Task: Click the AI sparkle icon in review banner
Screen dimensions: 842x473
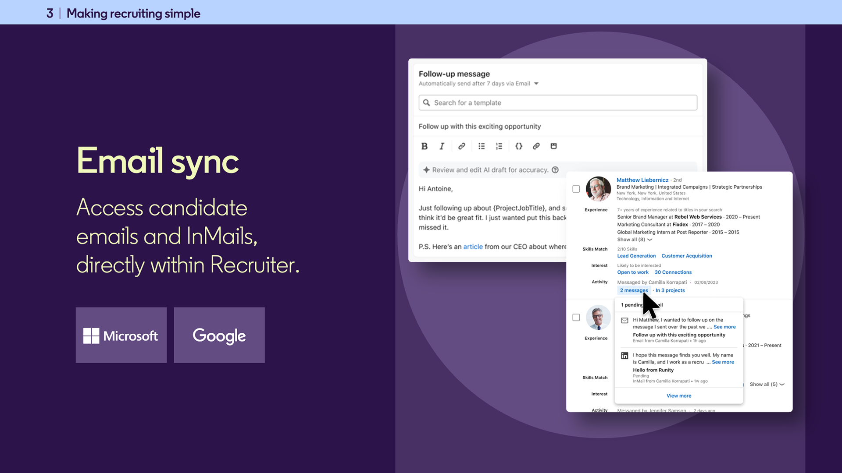Action: click(426, 170)
